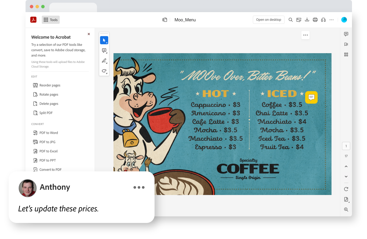Open the page display settings icon

346,199
